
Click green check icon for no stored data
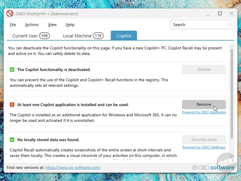[x=12, y=140]
